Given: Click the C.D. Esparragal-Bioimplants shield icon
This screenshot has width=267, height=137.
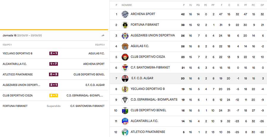Looking at the screenshot, I should (x=125, y=100).
